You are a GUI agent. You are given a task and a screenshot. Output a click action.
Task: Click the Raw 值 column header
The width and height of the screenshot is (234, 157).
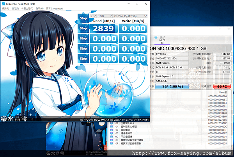tap(223, 93)
